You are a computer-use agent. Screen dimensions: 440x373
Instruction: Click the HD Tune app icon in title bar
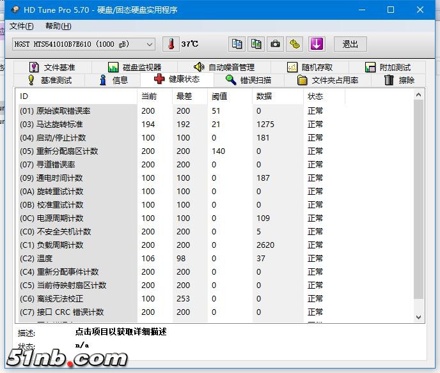coord(15,10)
